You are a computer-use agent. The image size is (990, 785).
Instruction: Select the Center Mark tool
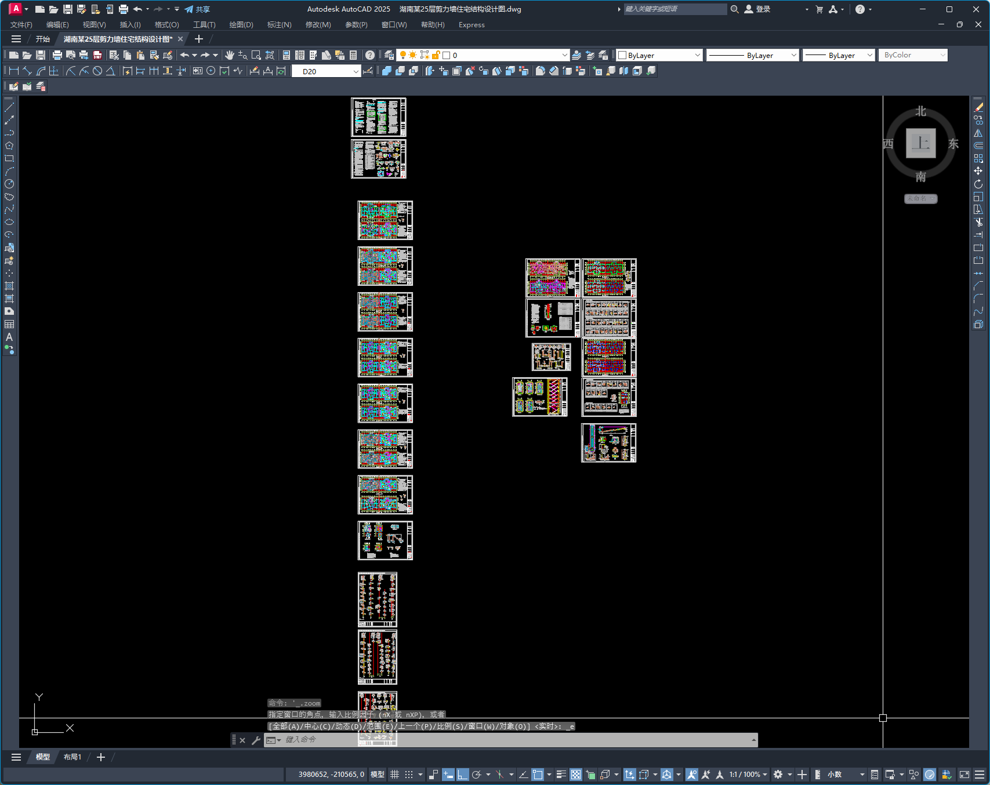click(211, 71)
